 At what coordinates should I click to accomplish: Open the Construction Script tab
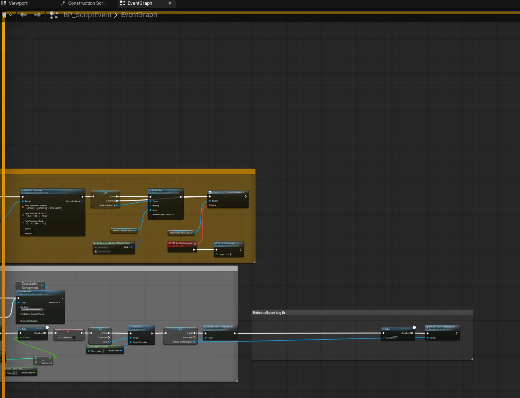click(84, 3)
